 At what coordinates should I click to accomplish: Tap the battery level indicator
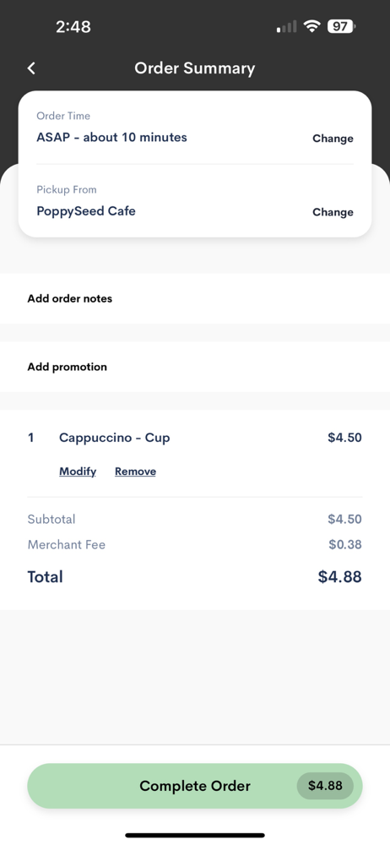pyautogui.click(x=342, y=26)
